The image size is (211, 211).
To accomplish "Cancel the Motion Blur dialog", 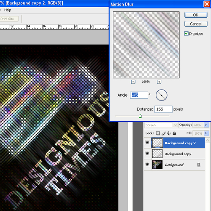I will (x=196, y=24).
